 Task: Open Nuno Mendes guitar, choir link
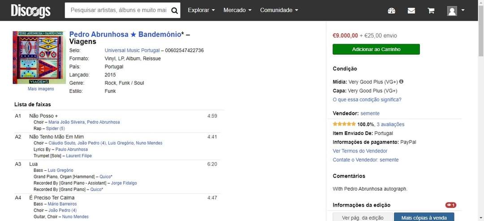pyautogui.click(x=75, y=217)
